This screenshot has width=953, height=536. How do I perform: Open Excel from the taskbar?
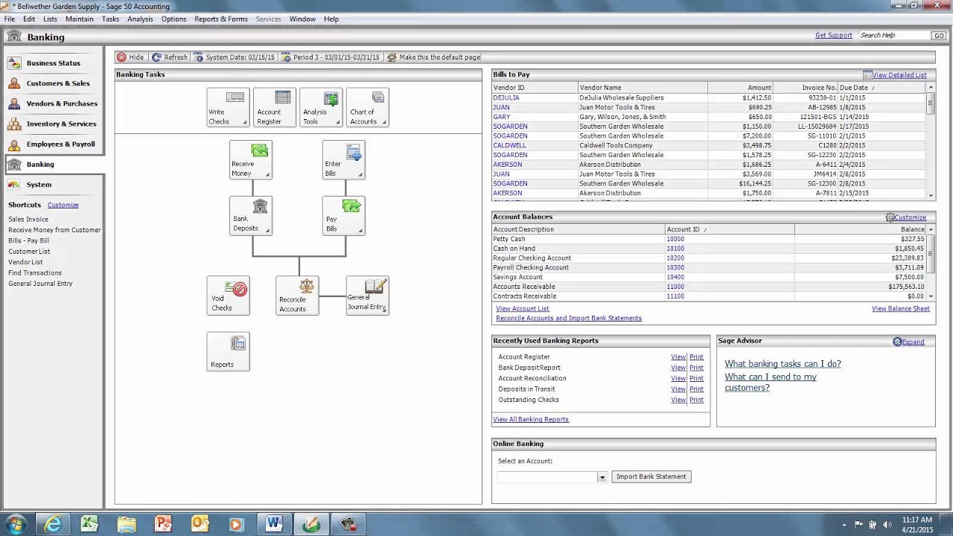[x=89, y=524]
